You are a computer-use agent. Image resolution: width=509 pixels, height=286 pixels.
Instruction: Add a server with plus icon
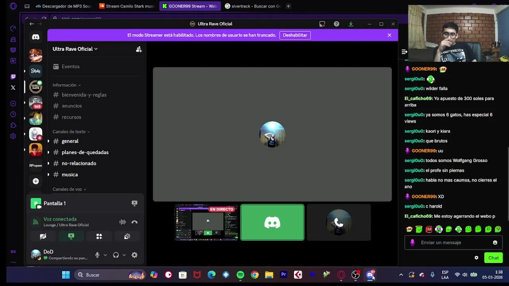point(36,181)
